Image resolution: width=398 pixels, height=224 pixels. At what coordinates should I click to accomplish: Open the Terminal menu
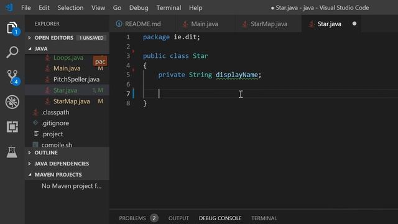click(169, 8)
